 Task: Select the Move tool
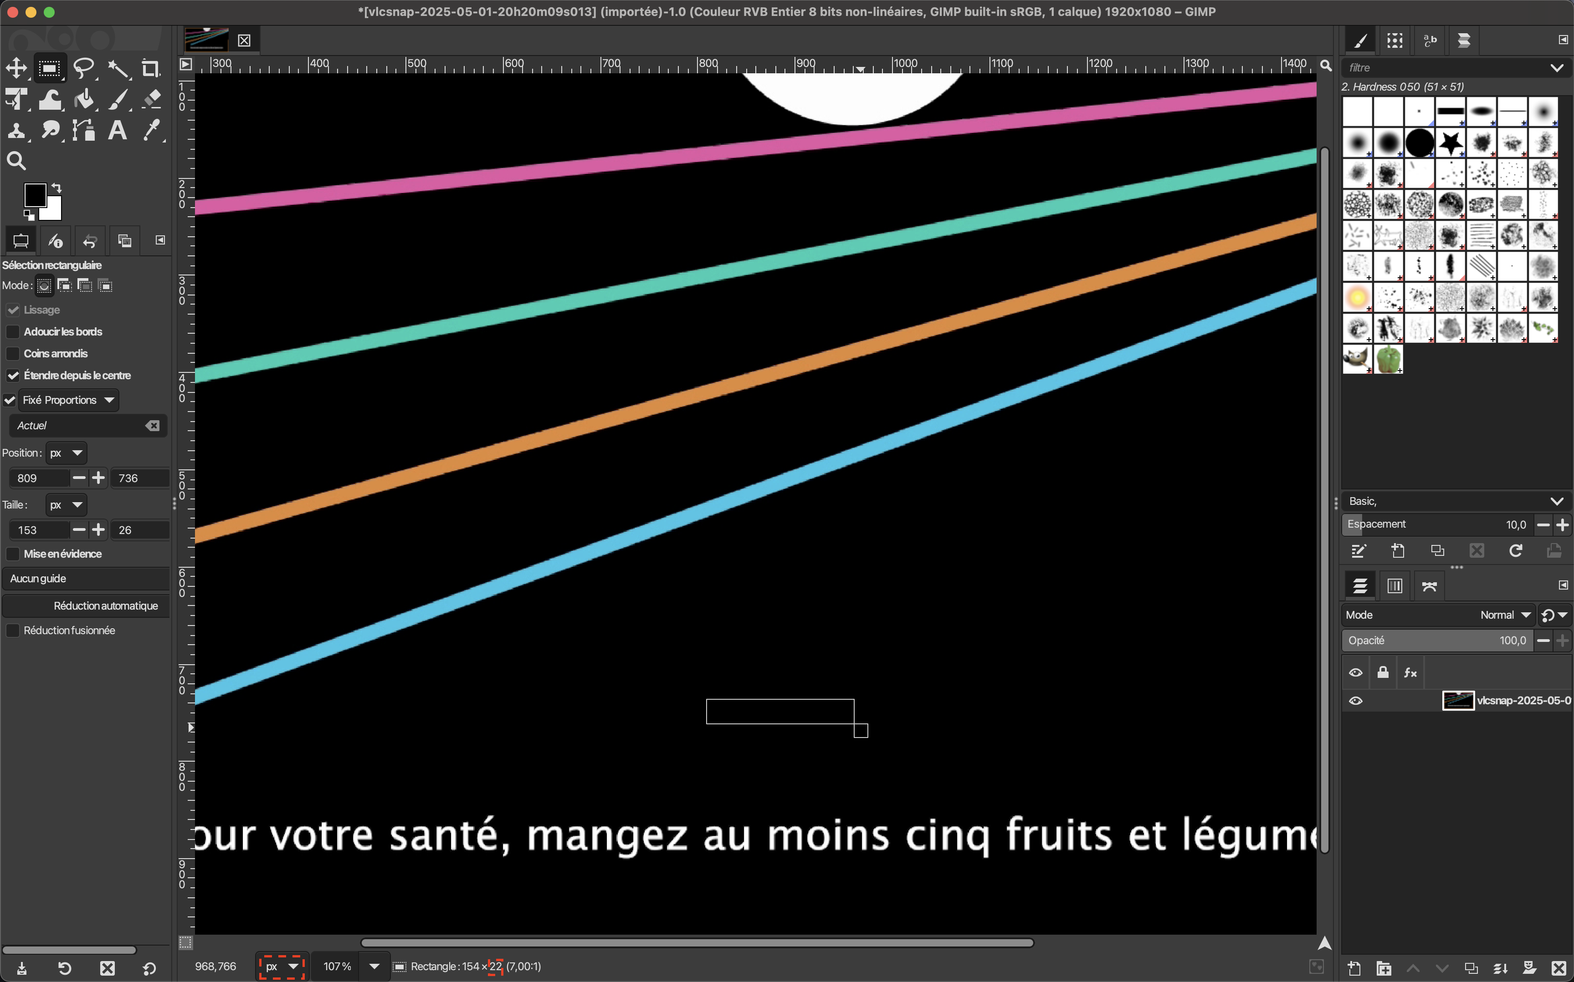coord(16,68)
